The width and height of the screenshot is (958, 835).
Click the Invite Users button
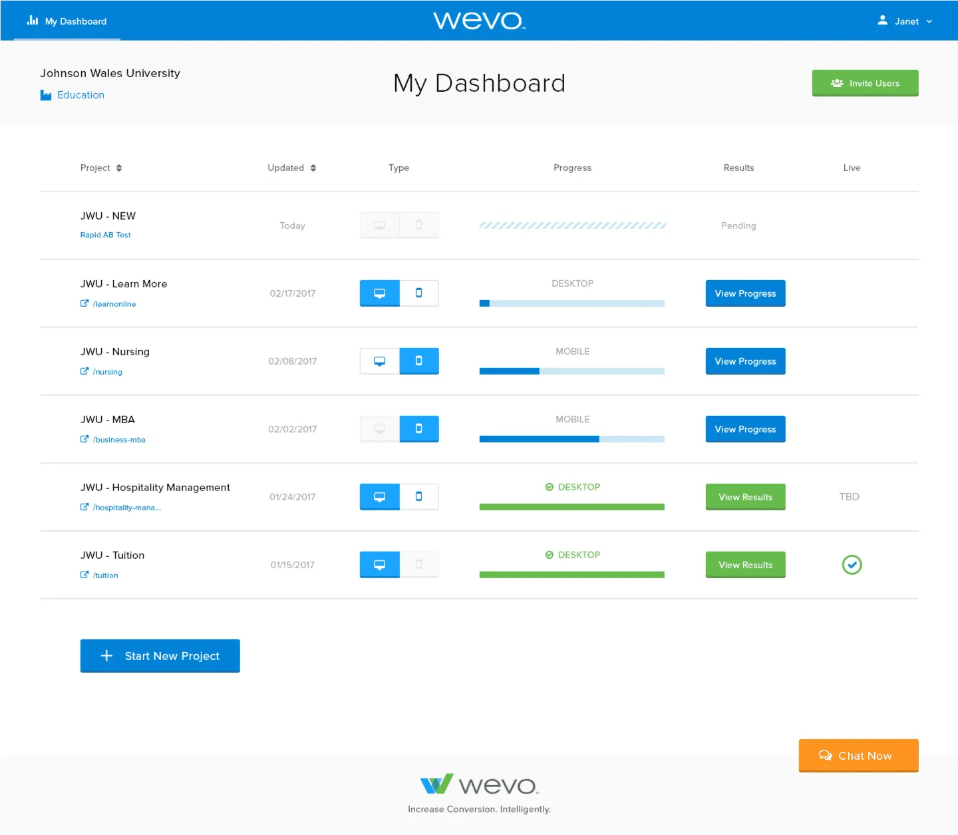(865, 83)
